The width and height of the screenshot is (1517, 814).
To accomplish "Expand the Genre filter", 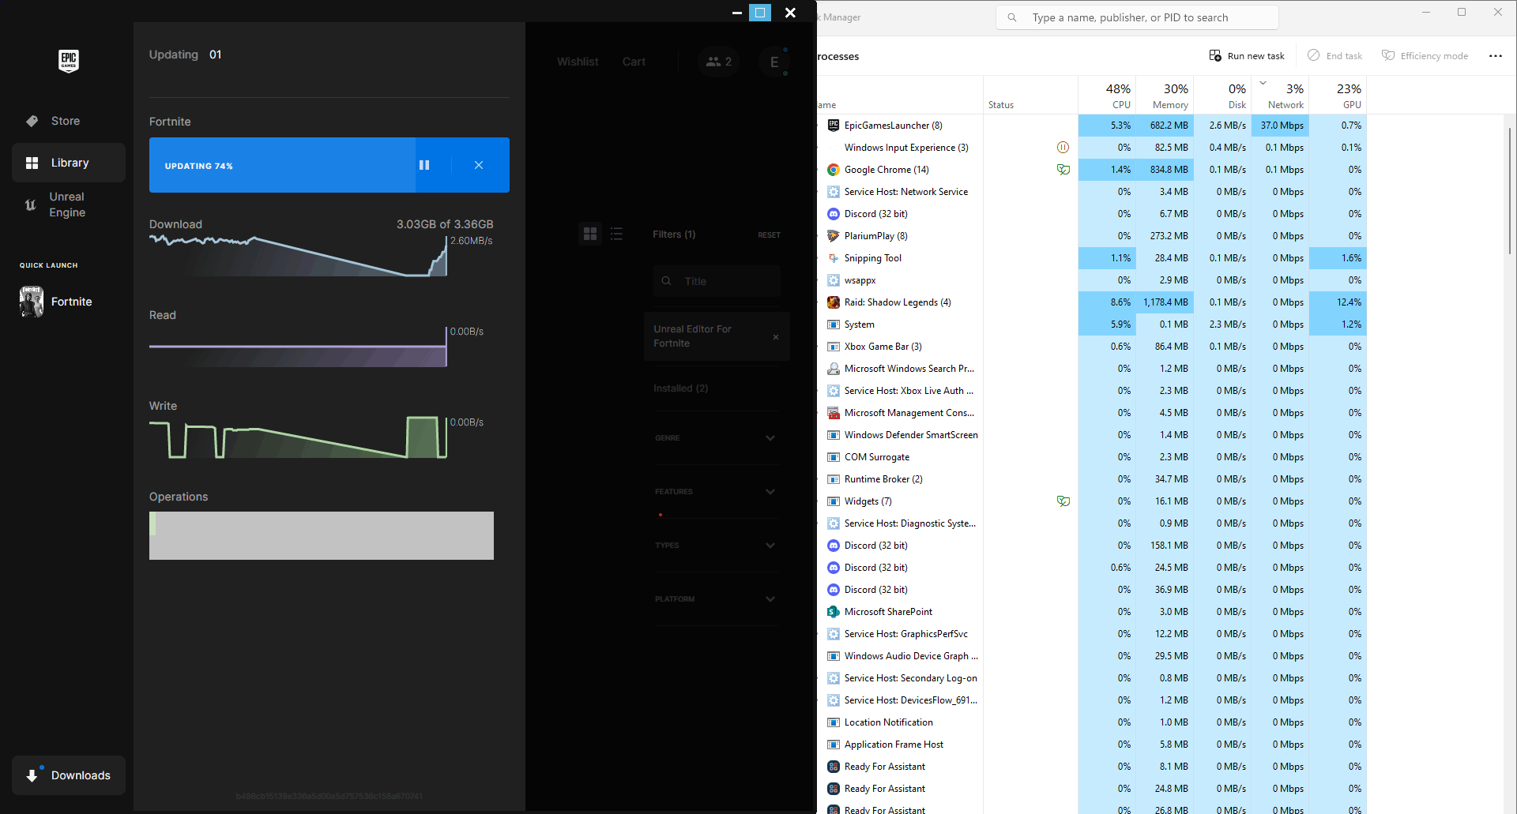I will tap(716, 438).
